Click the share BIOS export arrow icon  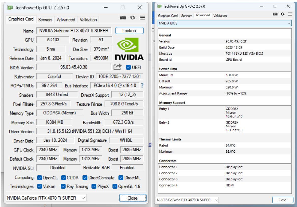click(x=118, y=67)
